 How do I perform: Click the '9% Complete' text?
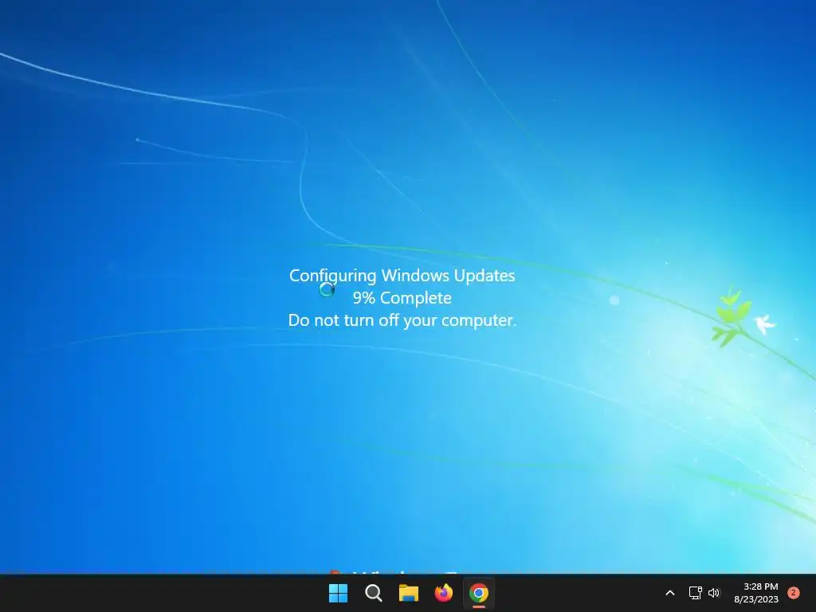click(402, 298)
